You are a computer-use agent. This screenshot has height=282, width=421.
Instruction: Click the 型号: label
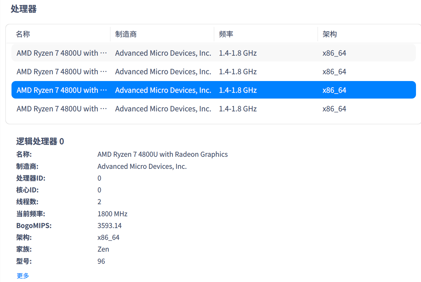click(x=24, y=261)
